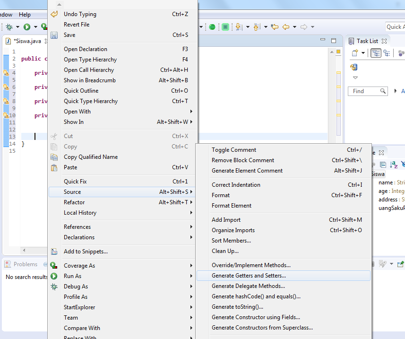The height and width of the screenshot is (339, 405).
Task: Click the New Task icon in Task List
Action: (355, 53)
